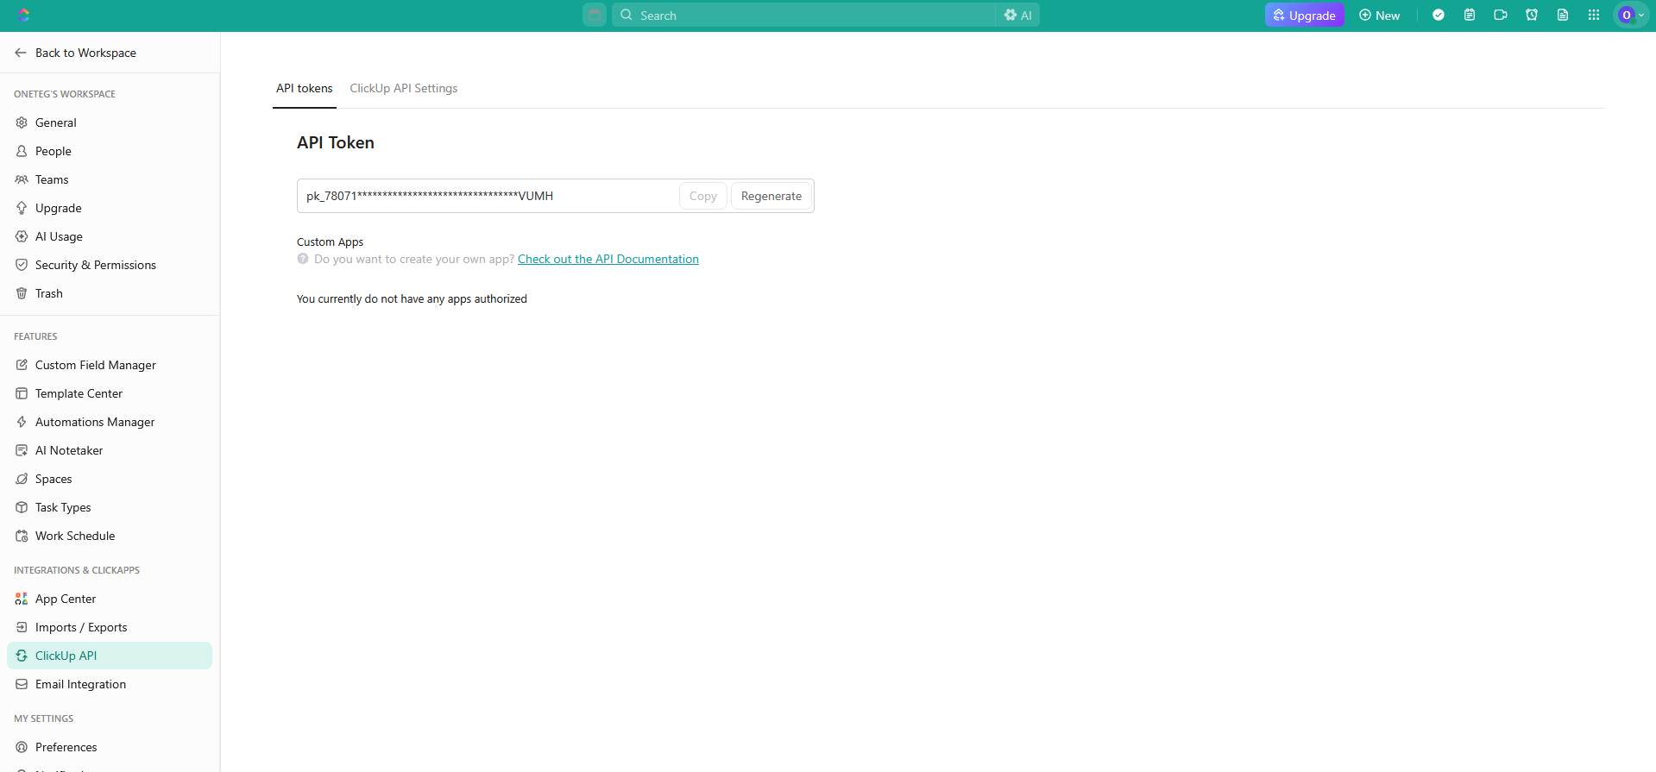
Task: Open the Automations Manager in the sidebar
Action: point(94,423)
